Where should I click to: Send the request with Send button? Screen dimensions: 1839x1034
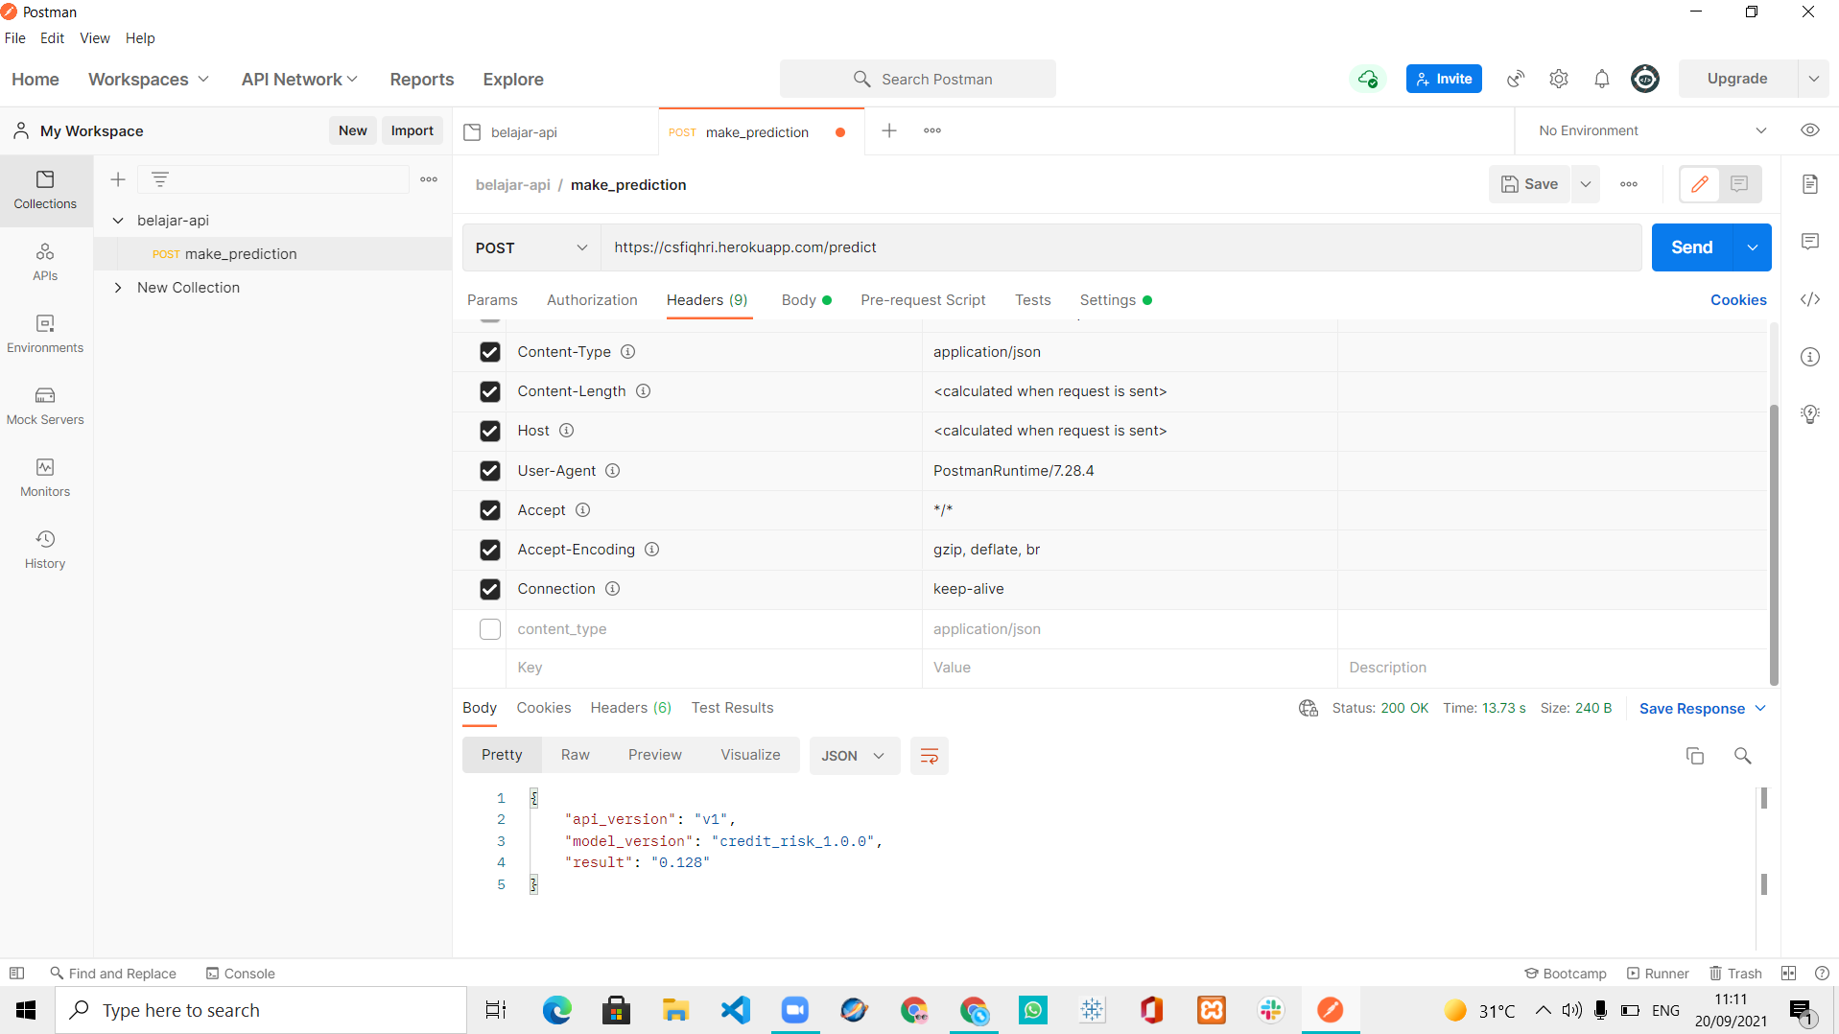tap(1691, 247)
